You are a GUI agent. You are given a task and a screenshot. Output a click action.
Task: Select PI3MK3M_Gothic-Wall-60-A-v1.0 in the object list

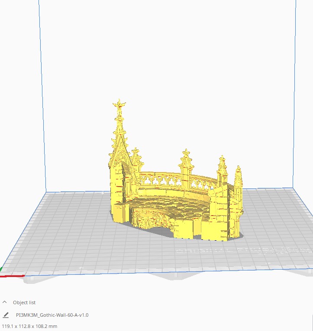tap(52, 315)
